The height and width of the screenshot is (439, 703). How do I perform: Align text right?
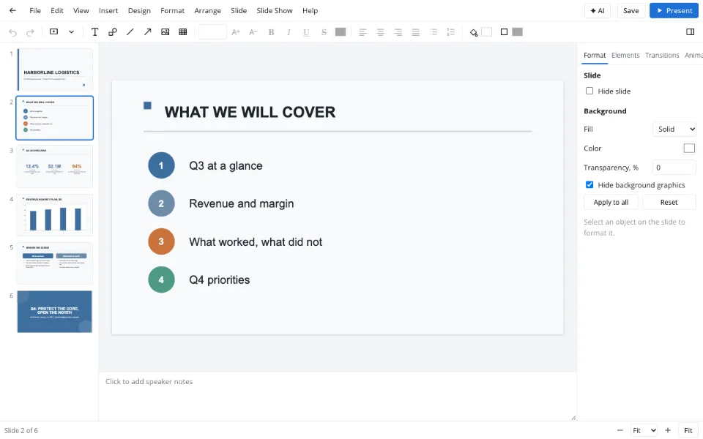[x=398, y=31]
